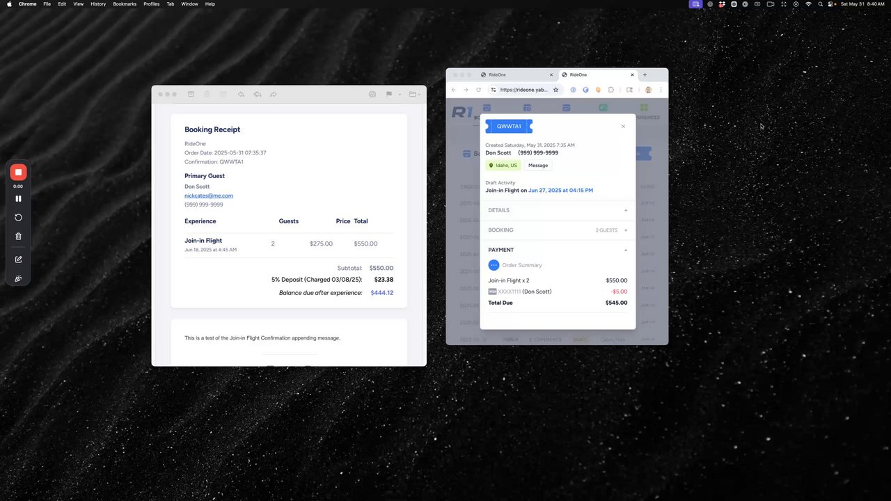Reload the RideOne page
The width and height of the screenshot is (891, 501).
click(478, 90)
